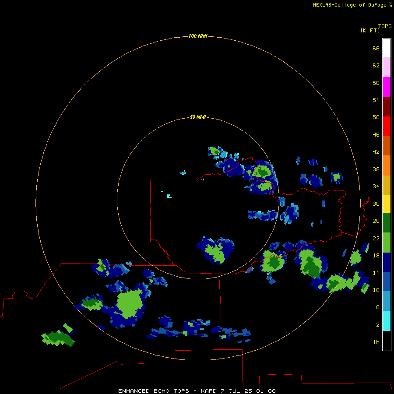Click the yellow swatch between 30 and 34
The height and width of the screenshot is (394, 394).
point(387,204)
